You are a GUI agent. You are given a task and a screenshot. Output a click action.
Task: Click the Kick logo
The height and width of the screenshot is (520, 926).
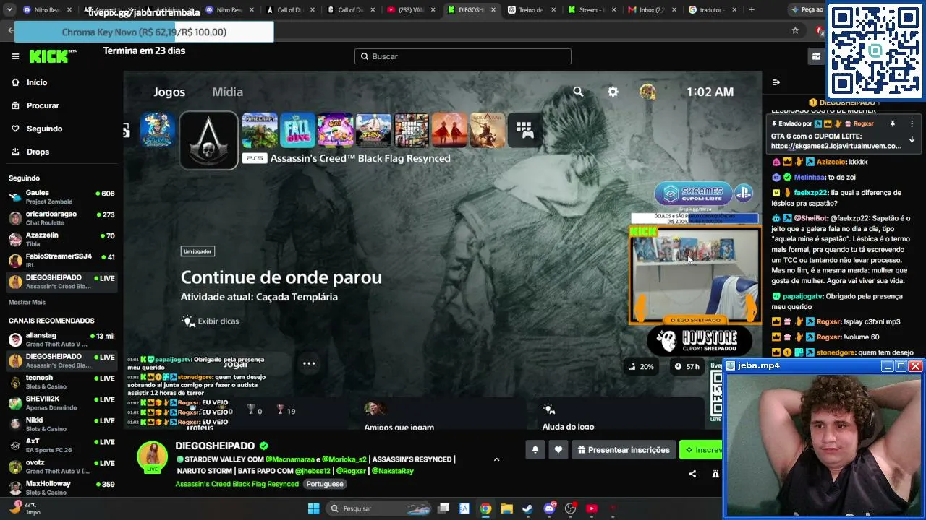(x=52, y=56)
